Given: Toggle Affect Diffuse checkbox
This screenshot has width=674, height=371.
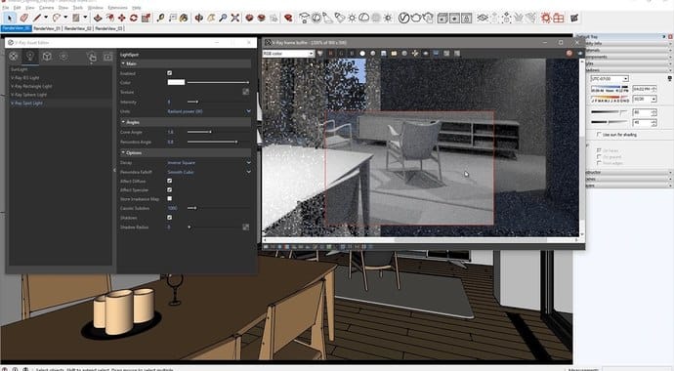Looking at the screenshot, I should tap(169, 181).
